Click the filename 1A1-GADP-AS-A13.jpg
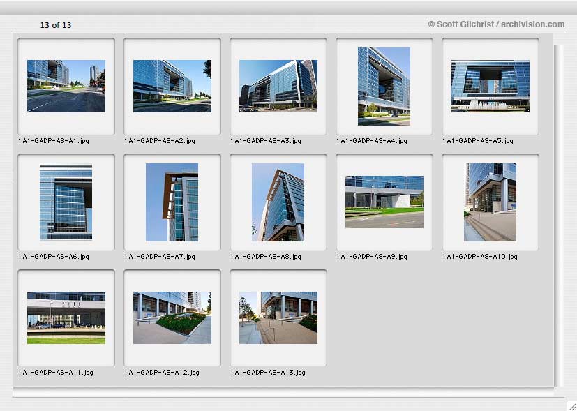The width and height of the screenshot is (577, 411). tap(268, 373)
